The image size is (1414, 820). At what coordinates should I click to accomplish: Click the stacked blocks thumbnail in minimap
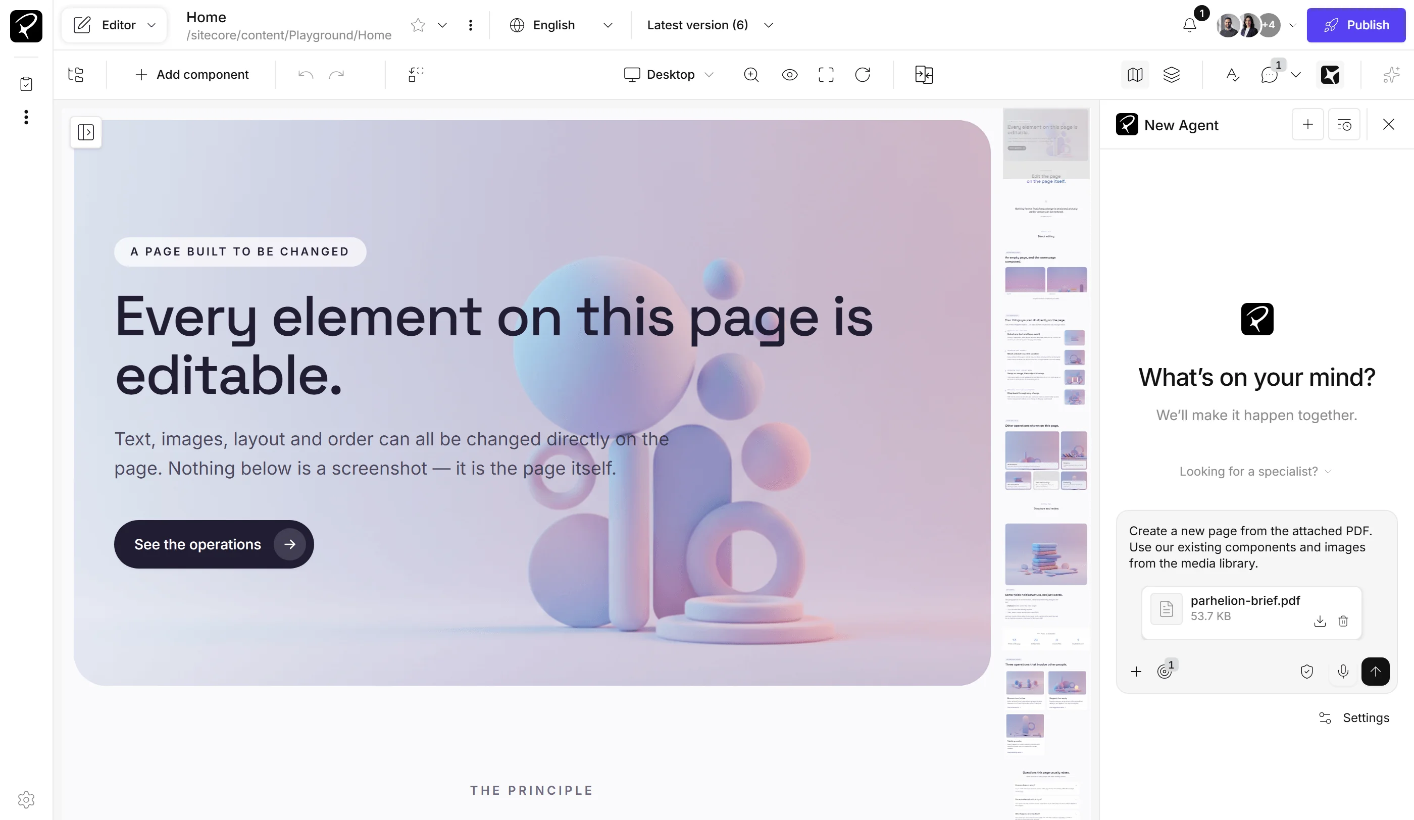coord(1046,555)
